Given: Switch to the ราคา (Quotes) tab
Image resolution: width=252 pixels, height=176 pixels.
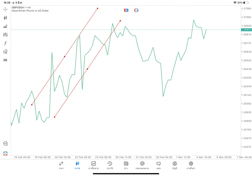Looking at the screenshot, I should 61,165.
